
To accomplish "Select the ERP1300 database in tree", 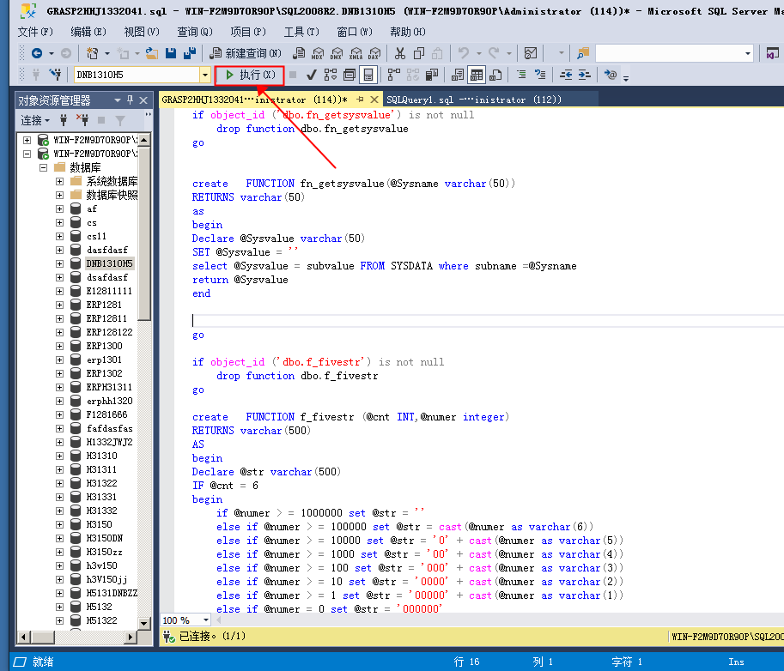I will click(104, 346).
